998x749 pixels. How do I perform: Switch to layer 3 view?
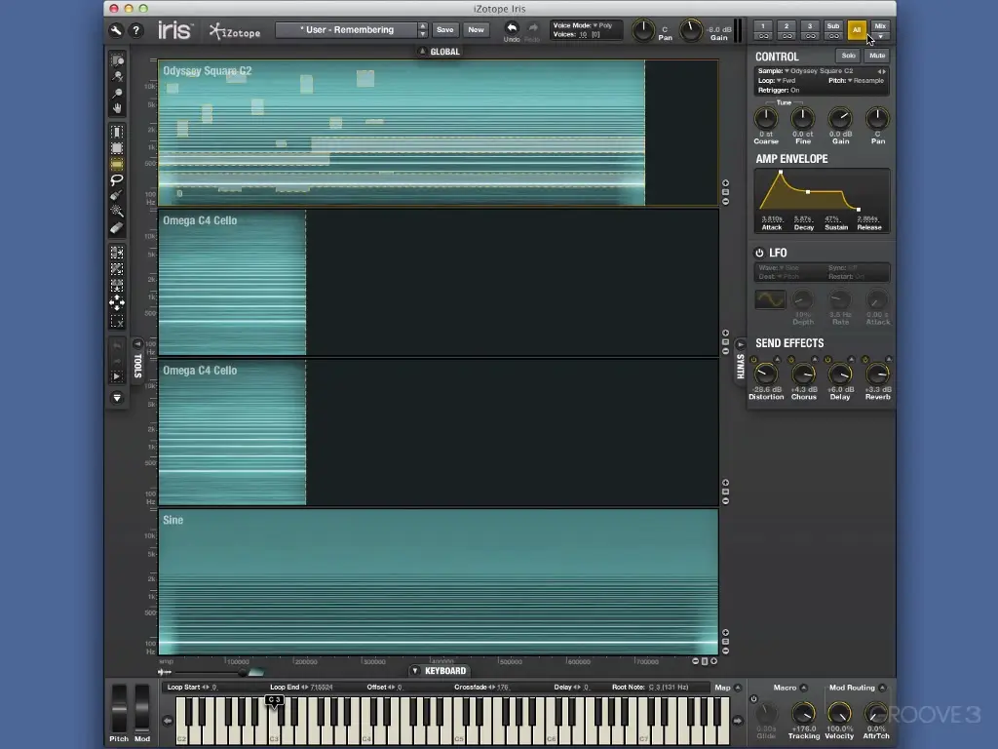click(810, 26)
